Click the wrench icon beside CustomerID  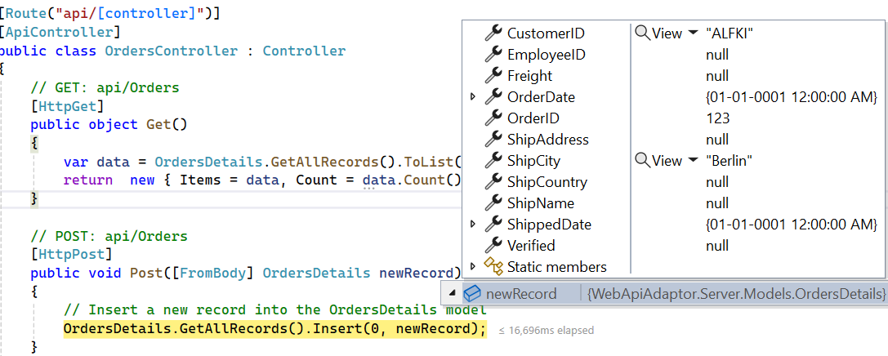tap(493, 33)
